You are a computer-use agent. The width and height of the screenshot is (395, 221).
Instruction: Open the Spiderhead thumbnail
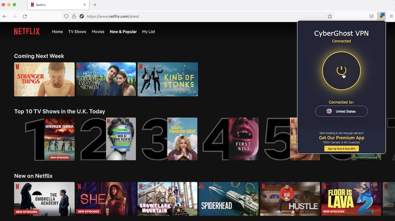[229, 199]
